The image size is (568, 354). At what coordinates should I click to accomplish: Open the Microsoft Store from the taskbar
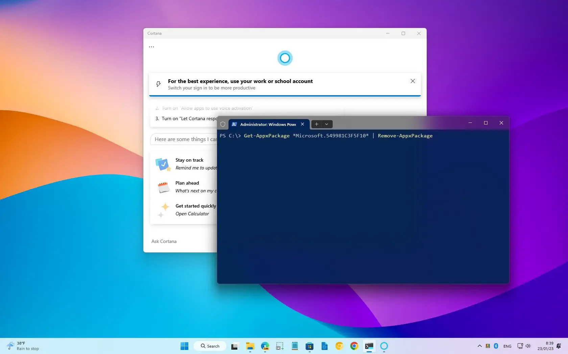309,346
